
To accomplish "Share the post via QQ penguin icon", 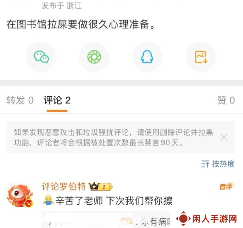I will 147,57.
